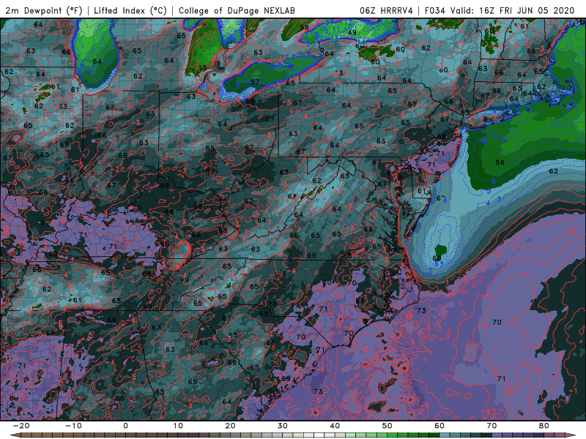Click the '-20' label on the color scale

pyautogui.click(x=21, y=426)
